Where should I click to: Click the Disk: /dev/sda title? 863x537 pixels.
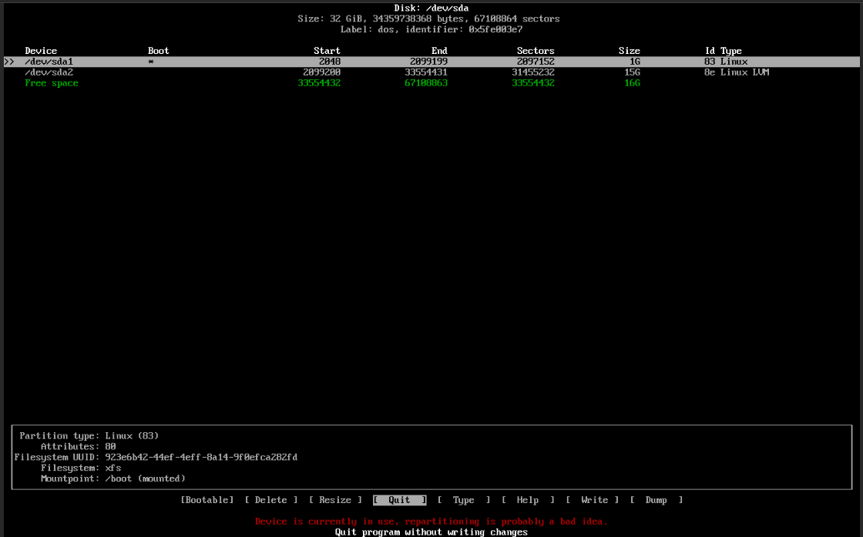pos(431,8)
